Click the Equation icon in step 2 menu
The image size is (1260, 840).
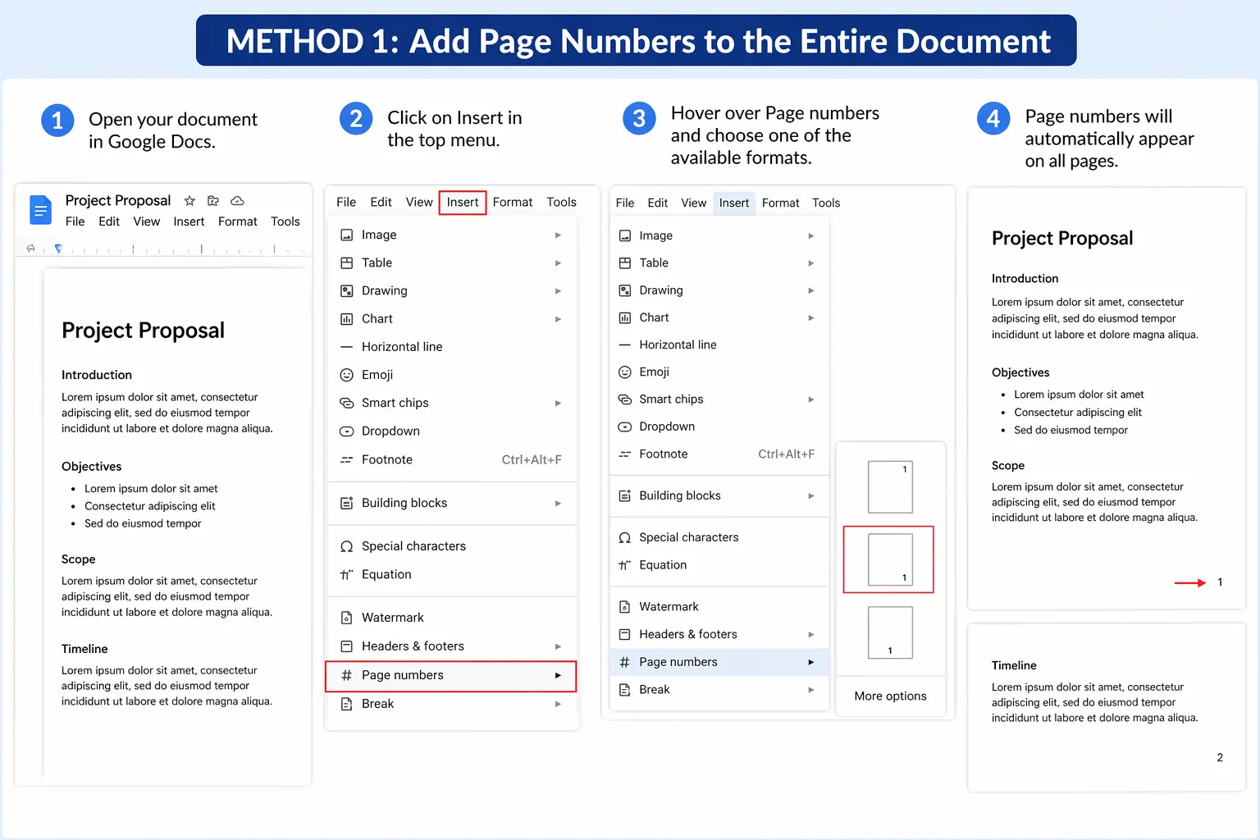tap(346, 574)
